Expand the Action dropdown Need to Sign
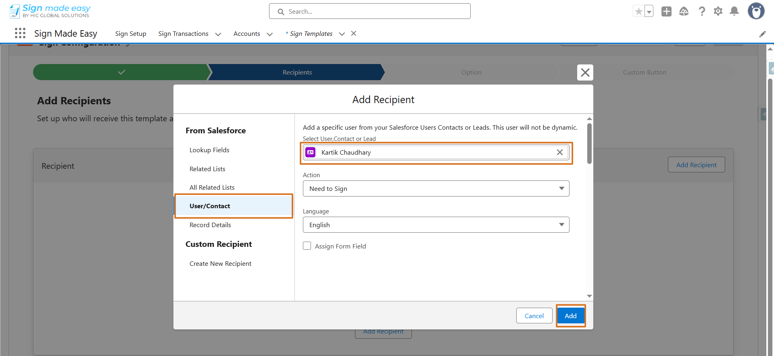This screenshot has height=356, width=774. (x=436, y=188)
